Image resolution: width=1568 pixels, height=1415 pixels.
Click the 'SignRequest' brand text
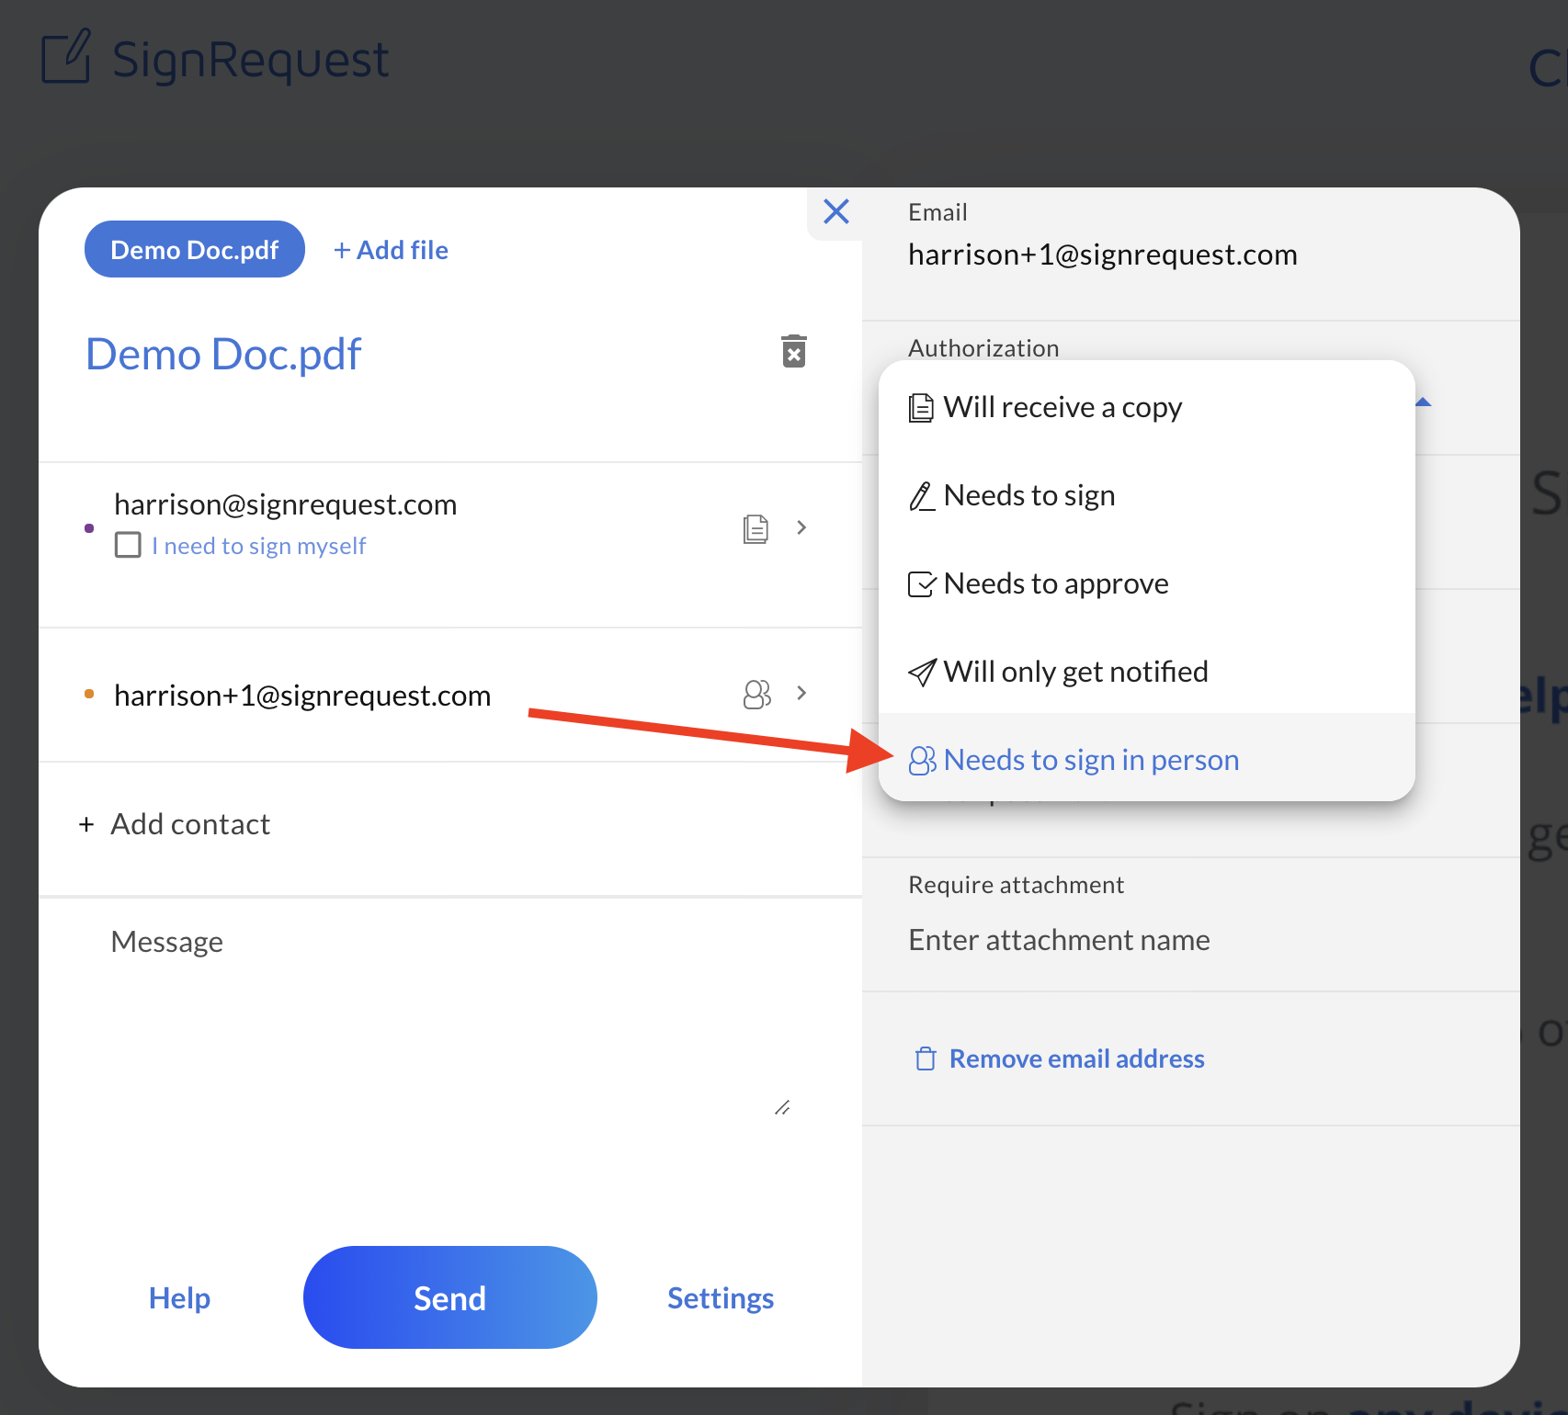pyautogui.click(x=250, y=60)
